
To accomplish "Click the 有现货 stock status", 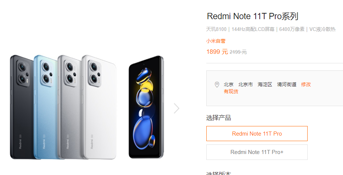I will [x=231, y=91].
